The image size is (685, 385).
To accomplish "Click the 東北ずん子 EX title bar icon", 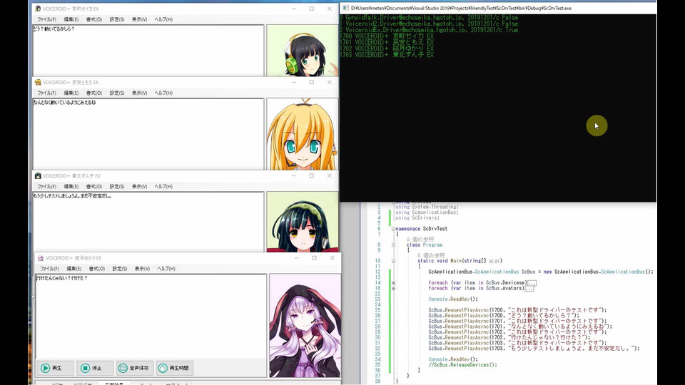I will tap(38, 176).
